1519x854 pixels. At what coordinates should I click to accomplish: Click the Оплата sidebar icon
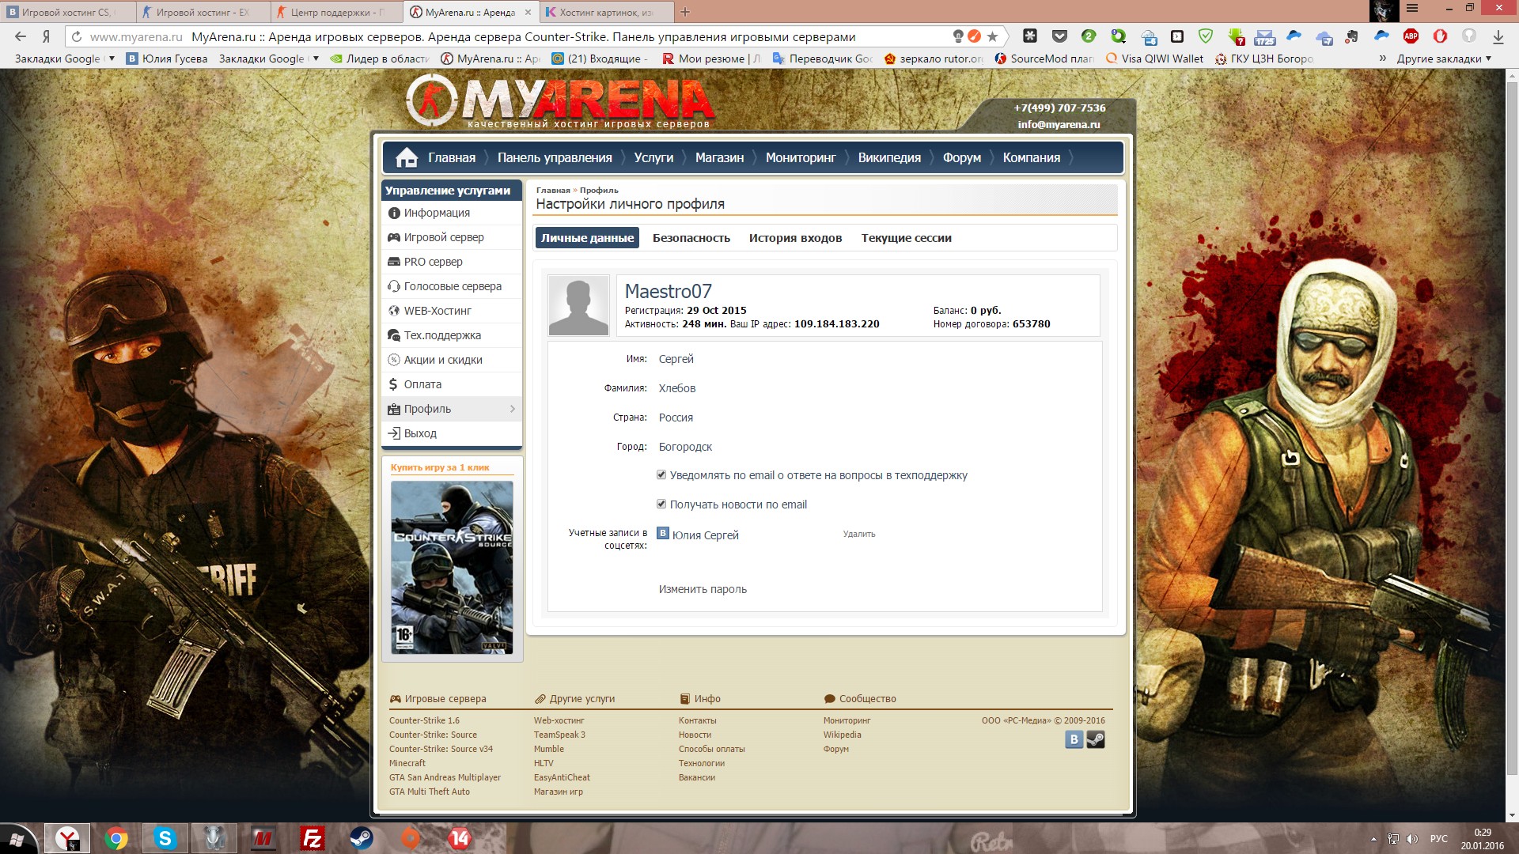422,384
